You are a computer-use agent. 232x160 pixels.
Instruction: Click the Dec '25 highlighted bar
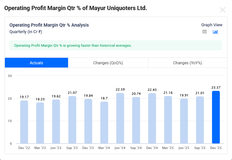(216, 117)
